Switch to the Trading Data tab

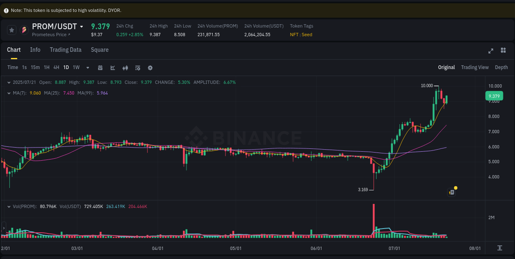[66, 49]
